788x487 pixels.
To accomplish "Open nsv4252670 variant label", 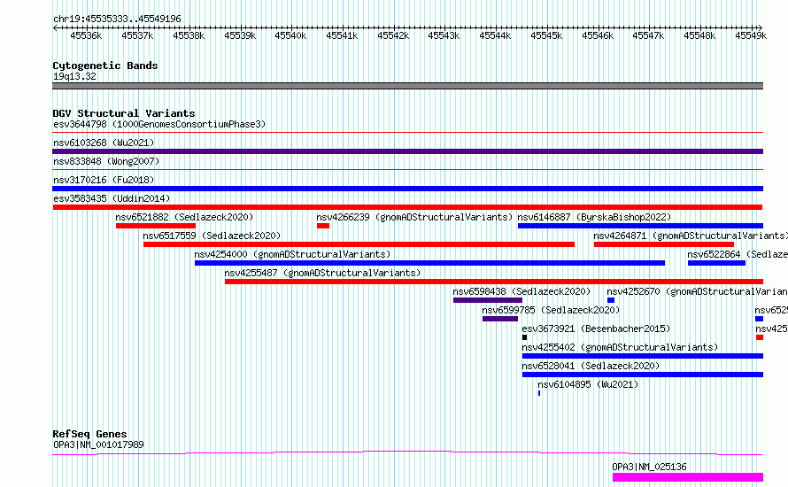I will 697,291.
